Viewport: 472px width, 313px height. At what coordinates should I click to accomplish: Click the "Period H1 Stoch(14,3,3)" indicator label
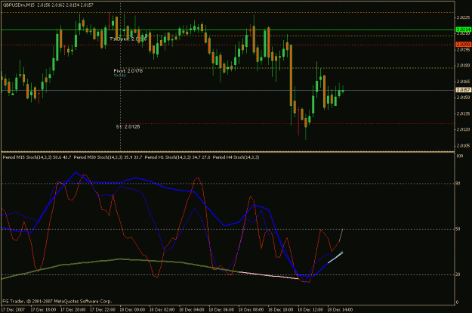click(x=177, y=157)
